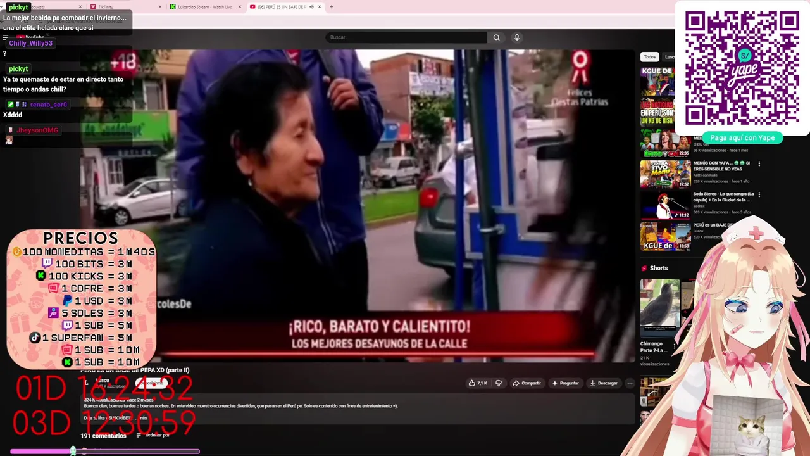The image size is (810, 456).
Task: Mute the YouTube tab audio icon
Action: pyautogui.click(x=311, y=7)
